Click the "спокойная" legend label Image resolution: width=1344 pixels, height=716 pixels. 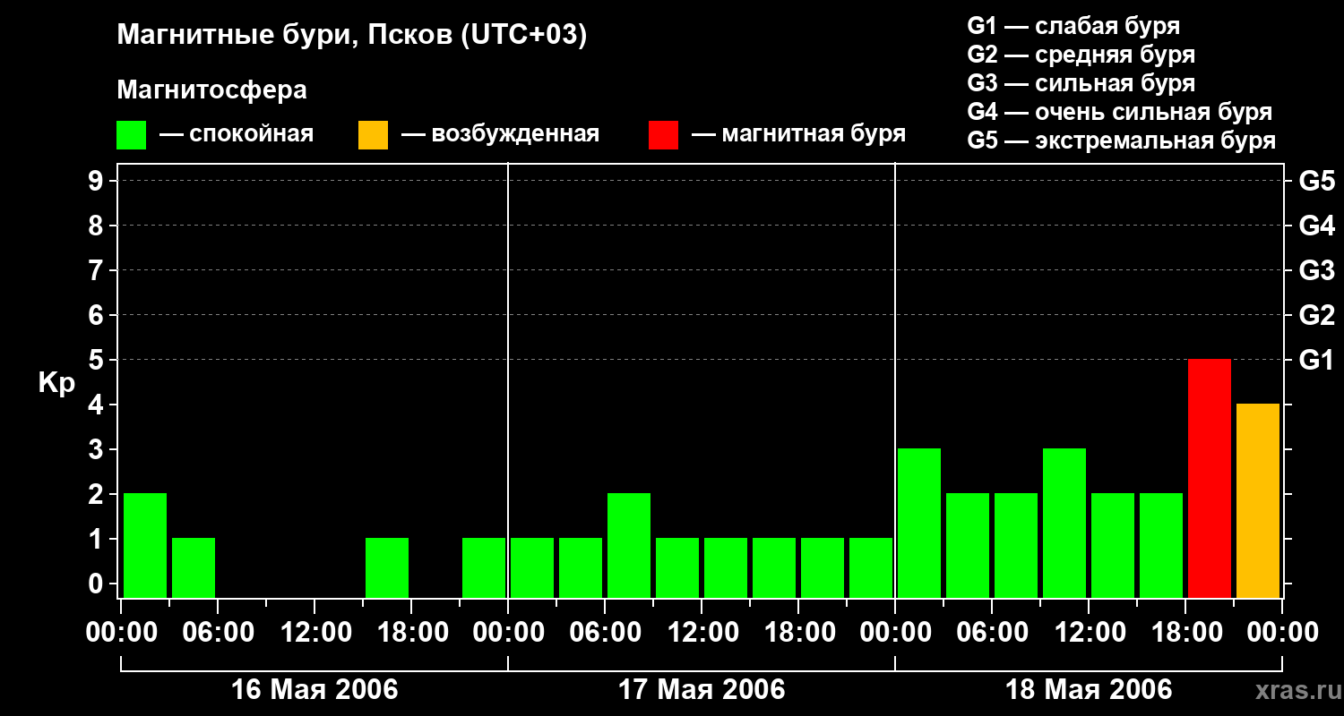[251, 134]
